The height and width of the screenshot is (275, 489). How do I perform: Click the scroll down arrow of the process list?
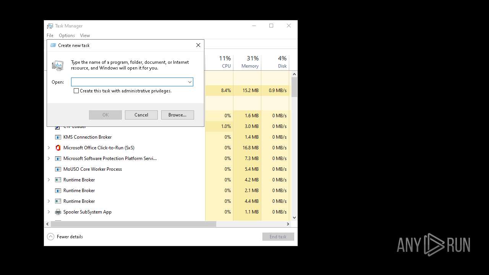click(294, 218)
